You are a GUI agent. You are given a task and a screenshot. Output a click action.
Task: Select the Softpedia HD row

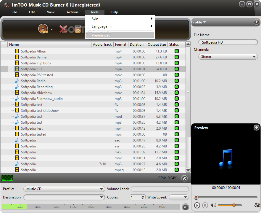click(93, 69)
